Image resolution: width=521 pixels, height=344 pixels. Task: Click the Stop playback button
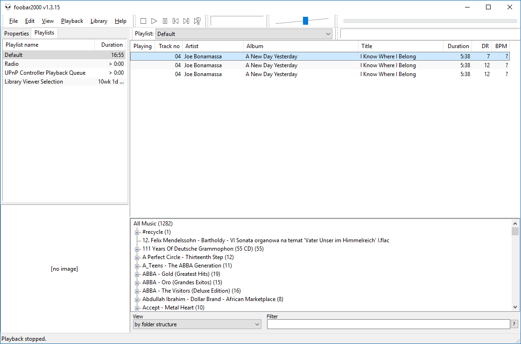pos(143,21)
